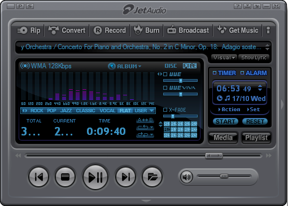Launch the Convert tool
This screenshot has width=288, height=206.
click(x=67, y=30)
